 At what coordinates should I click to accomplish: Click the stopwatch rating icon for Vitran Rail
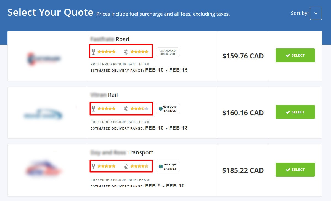tap(126, 109)
